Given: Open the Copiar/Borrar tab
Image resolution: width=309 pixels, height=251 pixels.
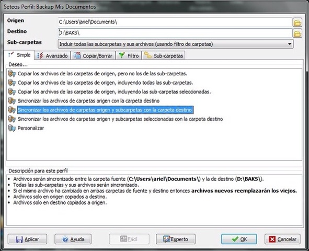Looking at the screenshot, I should (x=93, y=56).
